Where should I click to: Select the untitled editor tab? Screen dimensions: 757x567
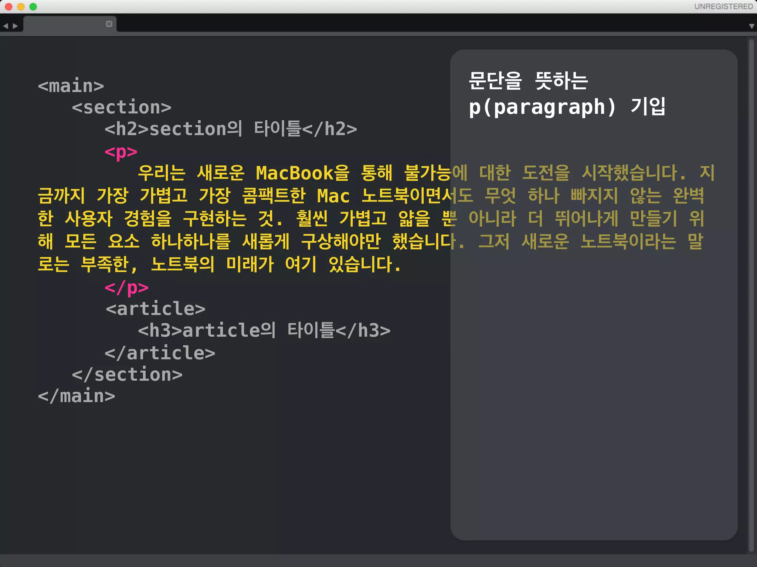click(70, 24)
